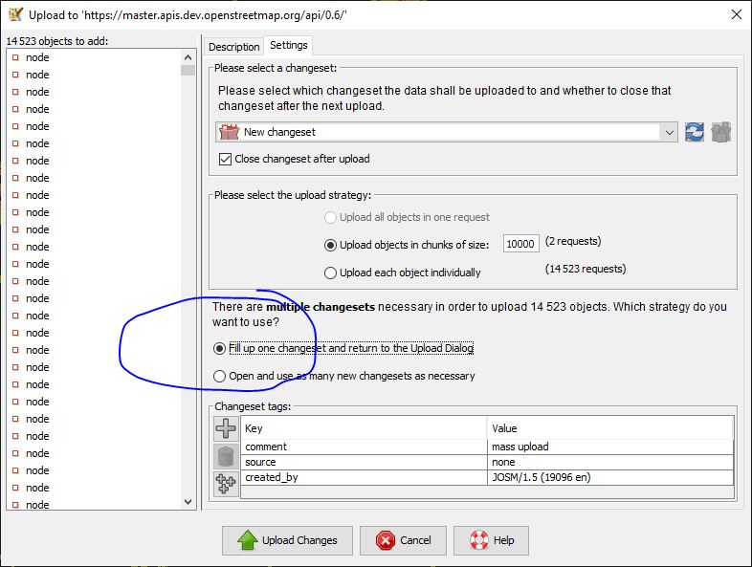The image size is (752, 567).
Task: Click the delete tag trash icon
Action: point(226,455)
